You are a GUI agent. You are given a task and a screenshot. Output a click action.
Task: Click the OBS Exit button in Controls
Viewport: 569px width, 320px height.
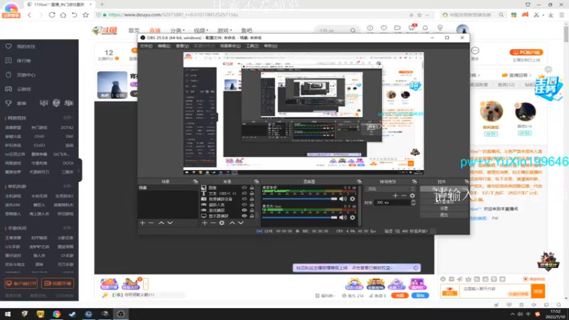tap(444, 215)
